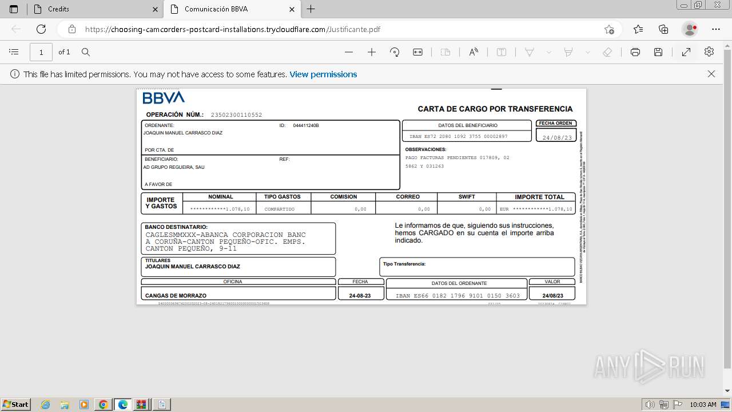Expand the Draw tool options dropdown
The image size is (732, 412).
549,52
